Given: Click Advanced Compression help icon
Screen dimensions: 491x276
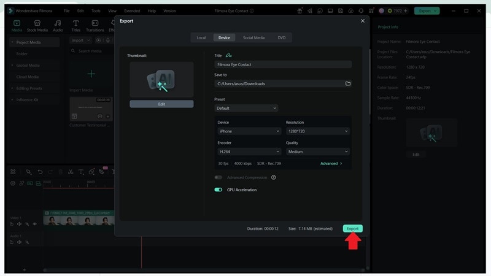Looking at the screenshot, I should 273,177.
